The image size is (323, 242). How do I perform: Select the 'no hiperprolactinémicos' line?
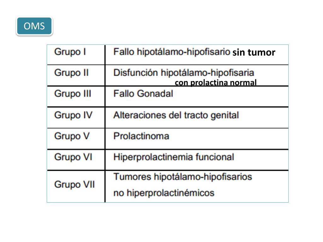tap(163, 193)
